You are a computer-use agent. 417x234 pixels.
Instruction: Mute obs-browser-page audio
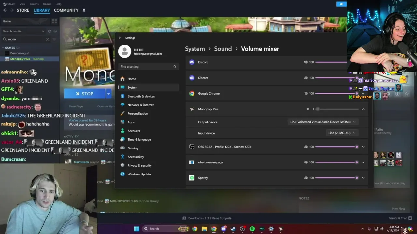coord(305,162)
